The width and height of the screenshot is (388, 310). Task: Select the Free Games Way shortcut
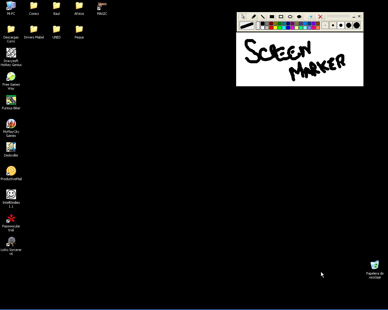click(x=11, y=81)
